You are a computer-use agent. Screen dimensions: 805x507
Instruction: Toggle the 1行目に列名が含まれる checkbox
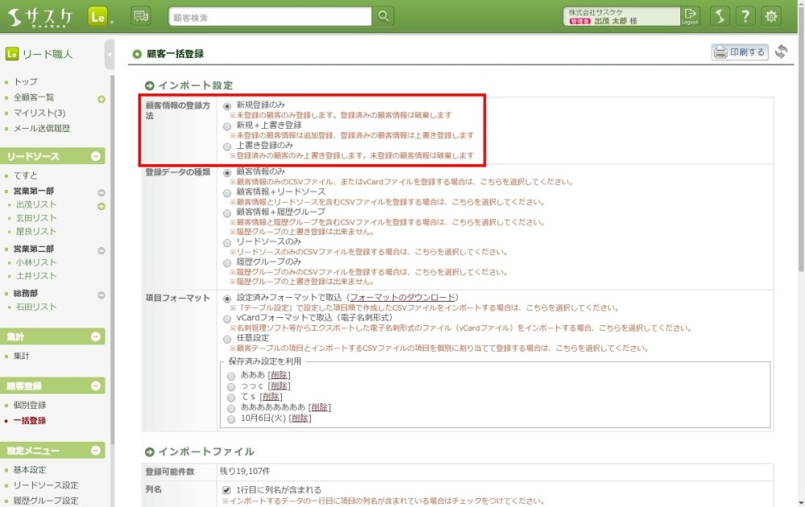click(x=227, y=490)
